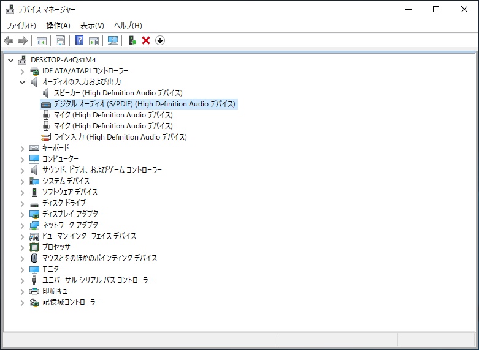The height and width of the screenshot is (350, 479).
Task: Collapse the DESKTOP-A4Q31M4 root node
Action: [x=10, y=60]
